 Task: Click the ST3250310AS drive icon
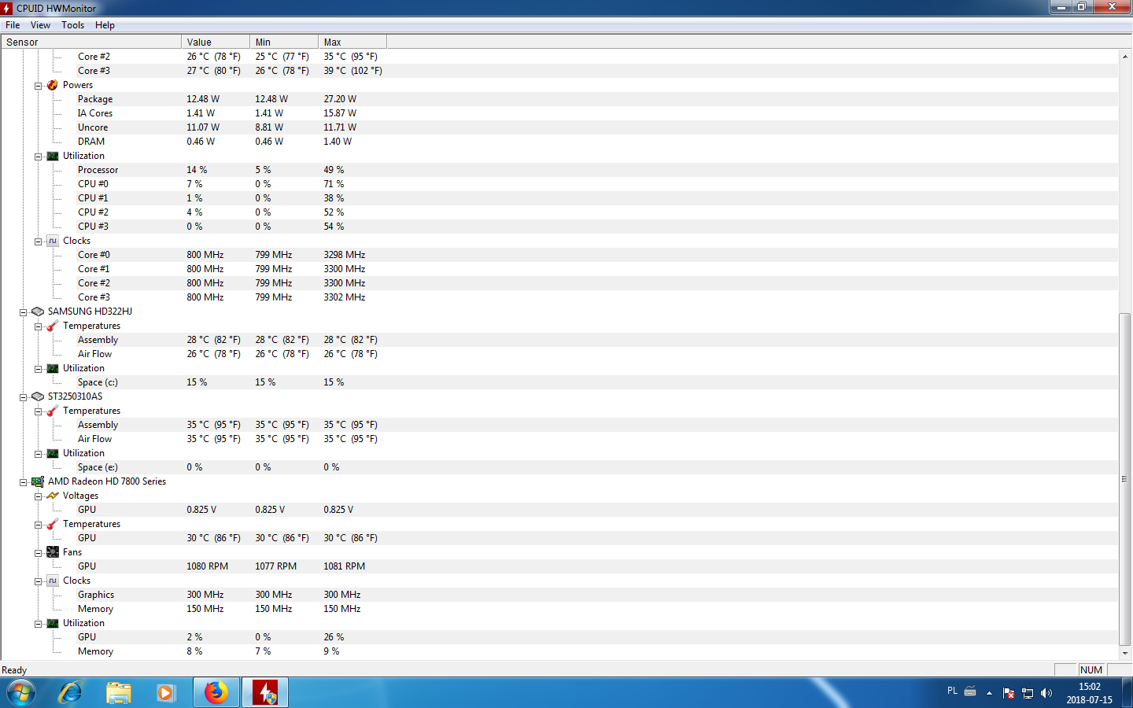(x=38, y=396)
